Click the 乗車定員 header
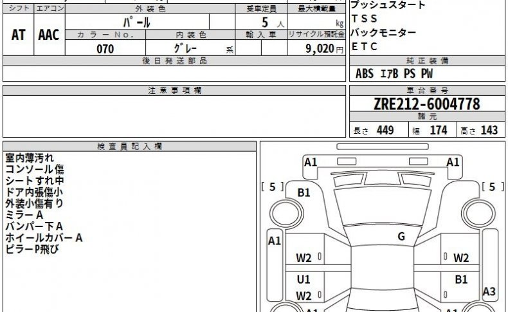This screenshot has width=508, height=312. click(x=261, y=9)
